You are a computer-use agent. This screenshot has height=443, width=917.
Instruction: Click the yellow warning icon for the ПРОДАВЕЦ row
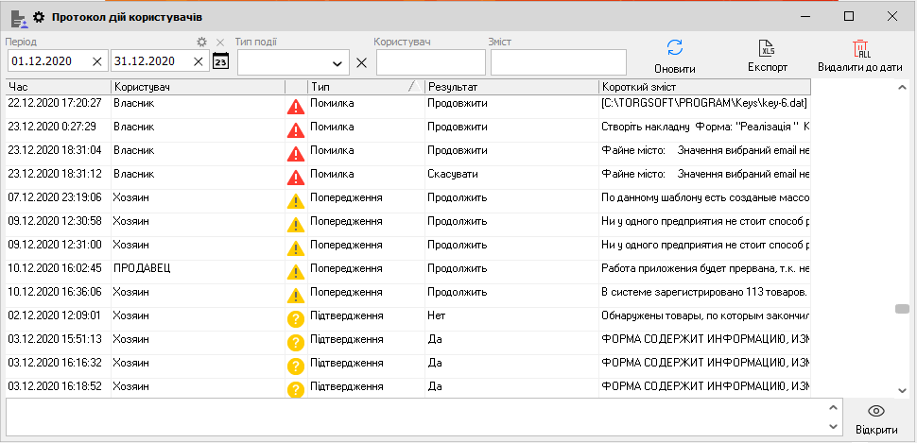[x=295, y=272]
